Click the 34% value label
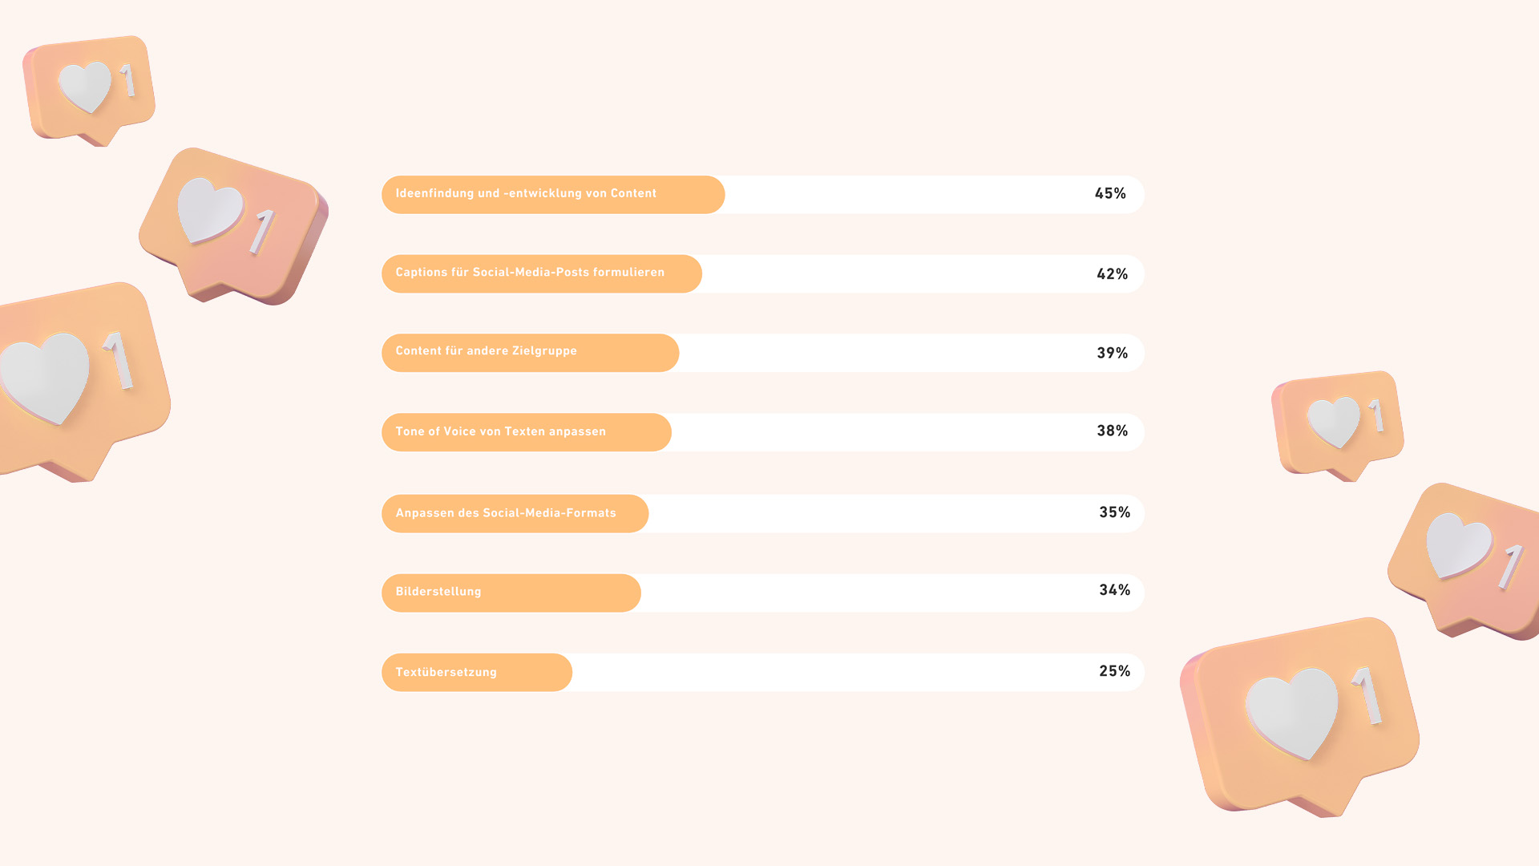 (x=1114, y=589)
